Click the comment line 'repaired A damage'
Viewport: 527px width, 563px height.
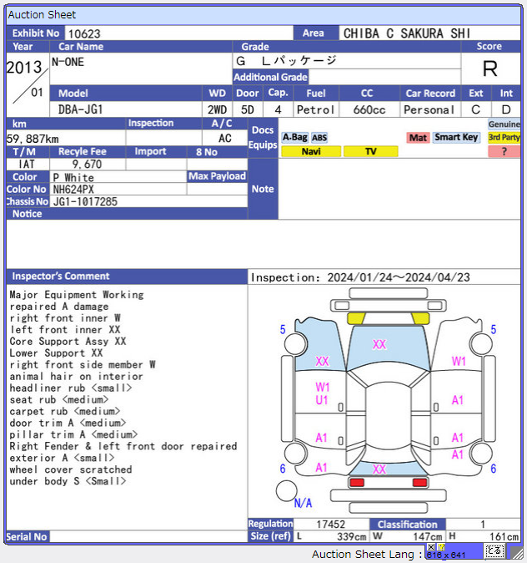[59, 307]
